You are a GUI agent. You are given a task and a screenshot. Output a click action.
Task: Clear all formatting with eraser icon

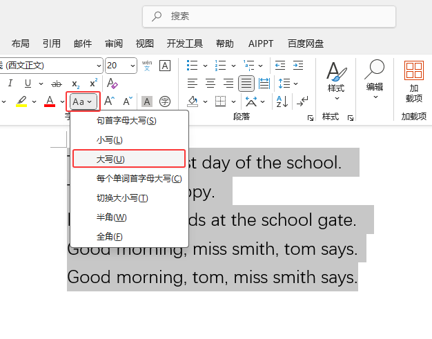112,84
